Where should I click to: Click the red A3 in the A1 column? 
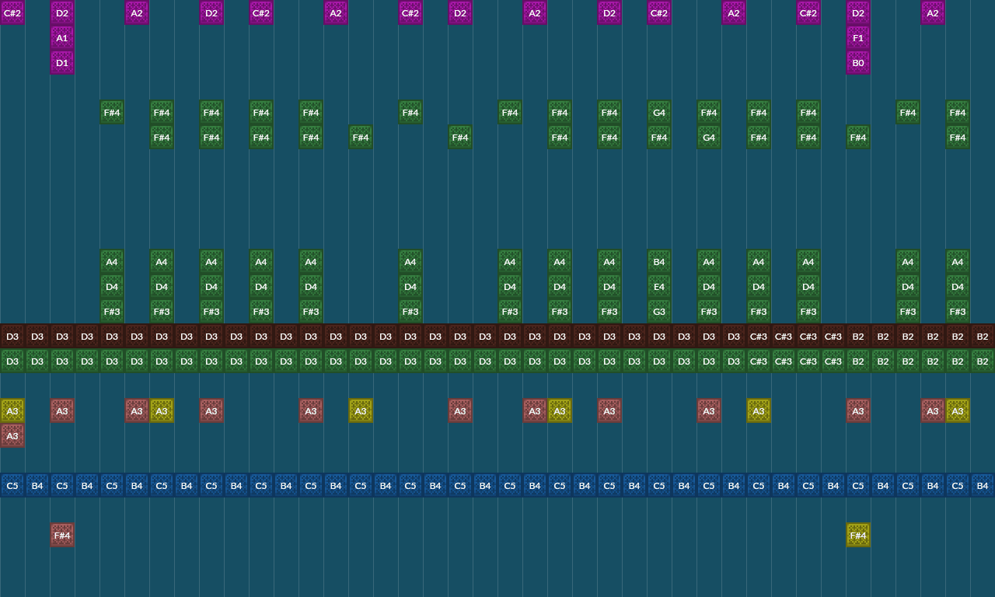coord(62,411)
